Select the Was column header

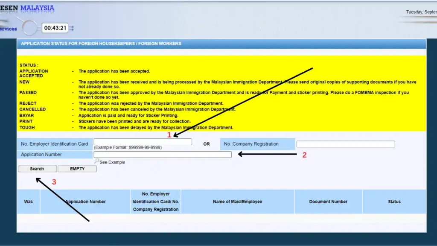click(x=28, y=202)
